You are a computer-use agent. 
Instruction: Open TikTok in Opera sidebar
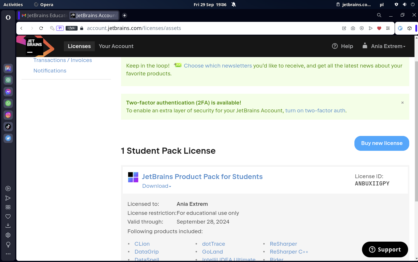coord(8,127)
